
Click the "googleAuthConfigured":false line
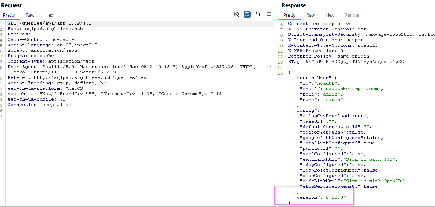pyautogui.click(x=342, y=138)
